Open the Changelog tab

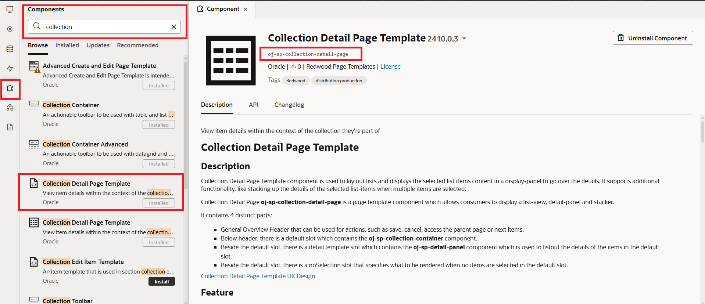coord(289,105)
